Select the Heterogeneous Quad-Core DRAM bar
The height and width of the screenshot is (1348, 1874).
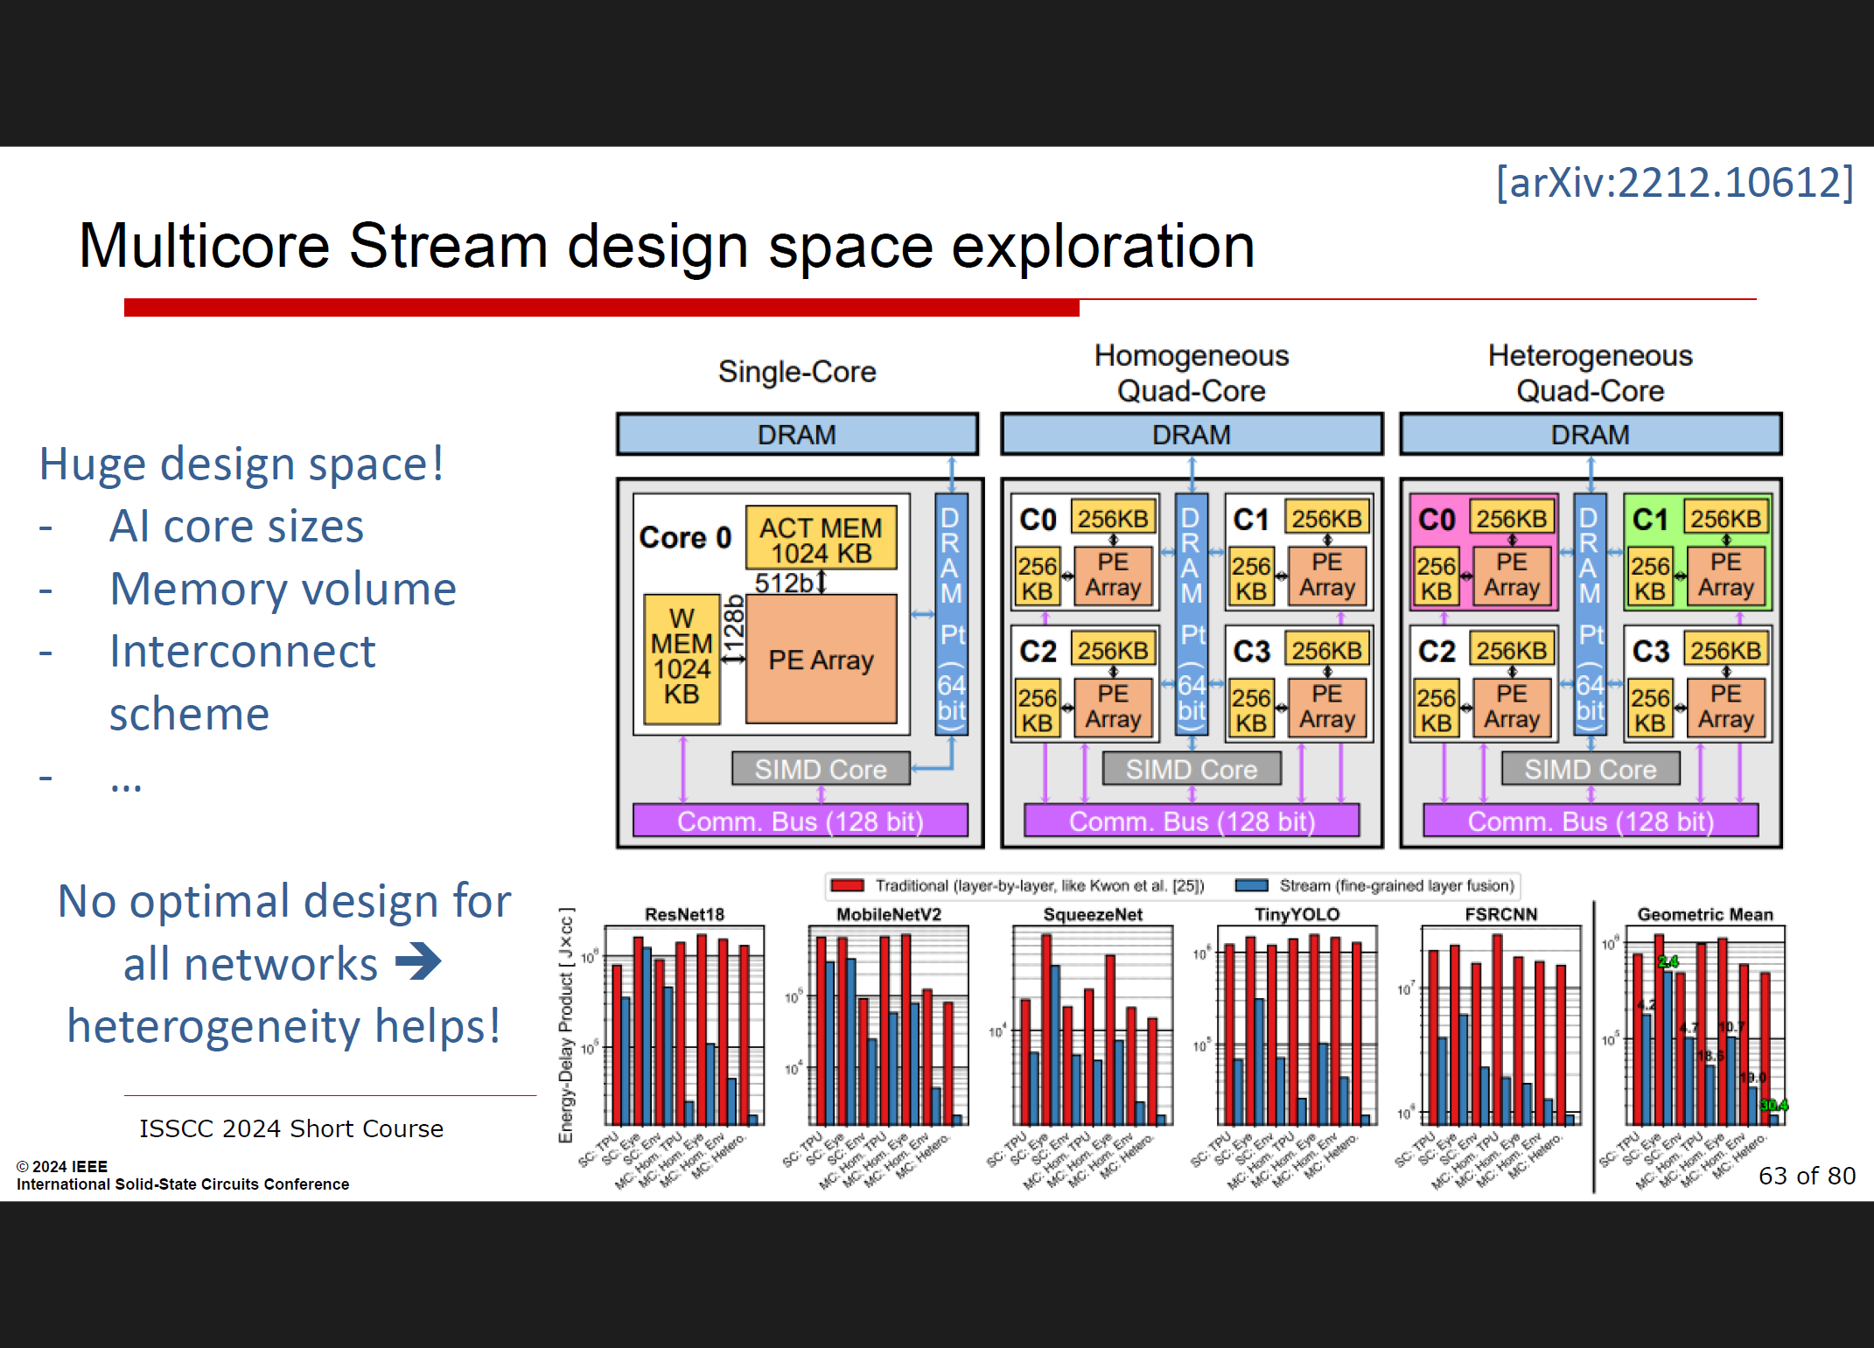(1590, 435)
